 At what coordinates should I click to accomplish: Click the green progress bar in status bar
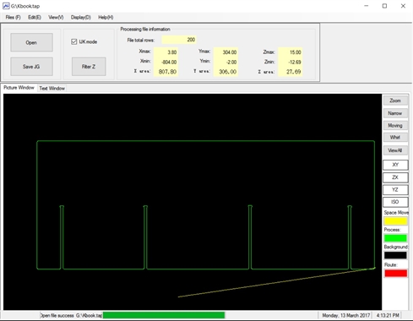coord(164,315)
